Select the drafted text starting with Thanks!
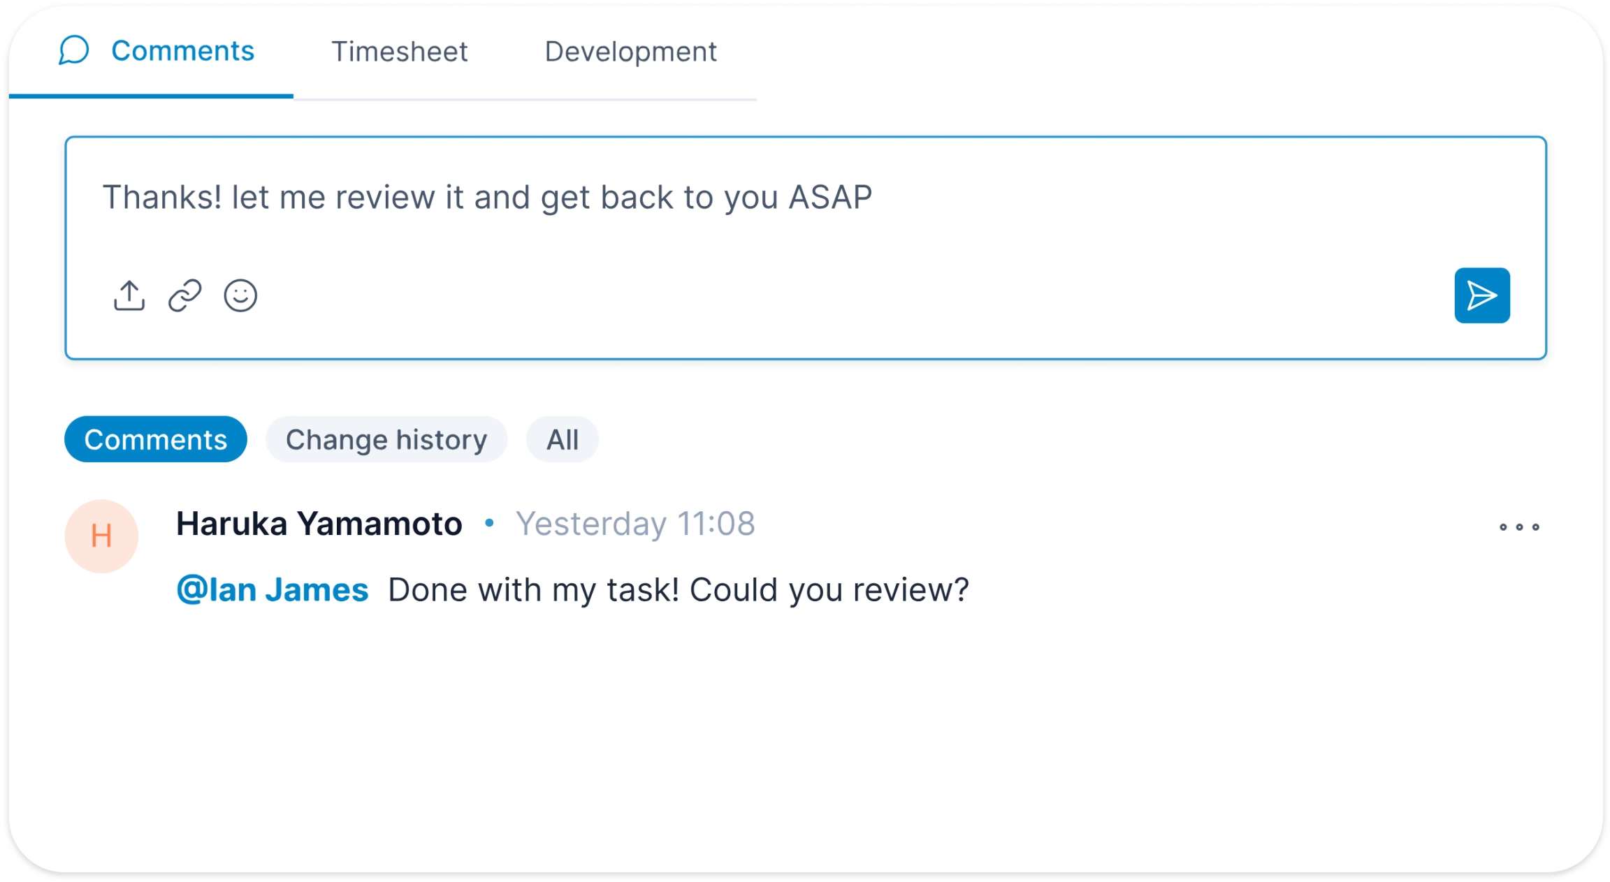This screenshot has height=882, width=1610. pyautogui.click(x=487, y=196)
